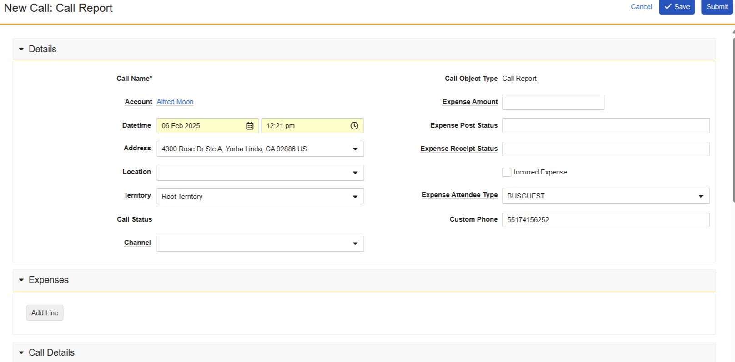Click into the Custom Phone field
The height and width of the screenshot is (362, 735).
coord(605,220)
